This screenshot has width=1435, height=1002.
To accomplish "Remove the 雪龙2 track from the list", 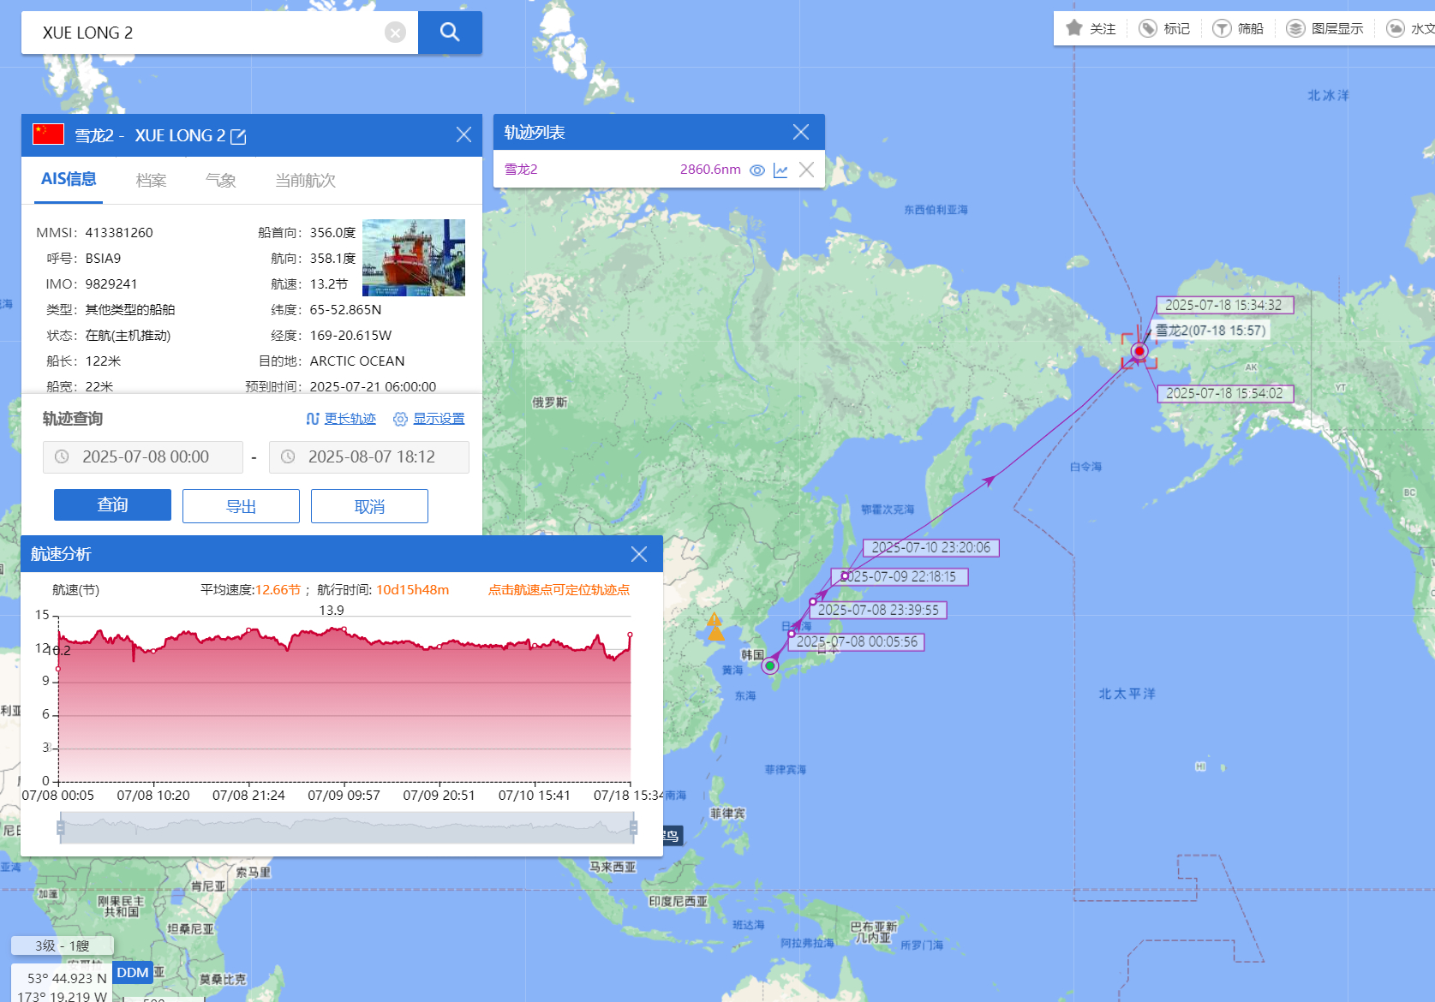I will [x=806, y=170].
